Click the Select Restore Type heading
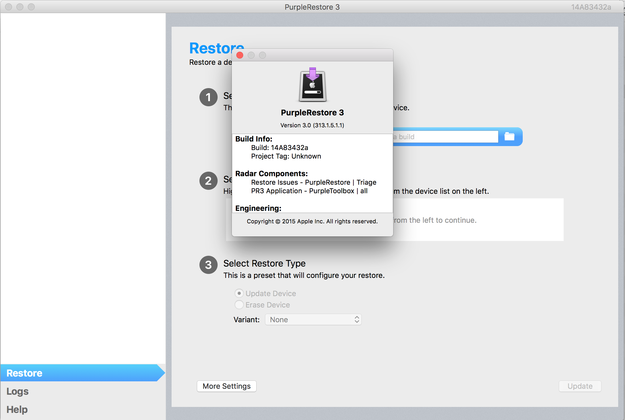 [x=264, y=263]
